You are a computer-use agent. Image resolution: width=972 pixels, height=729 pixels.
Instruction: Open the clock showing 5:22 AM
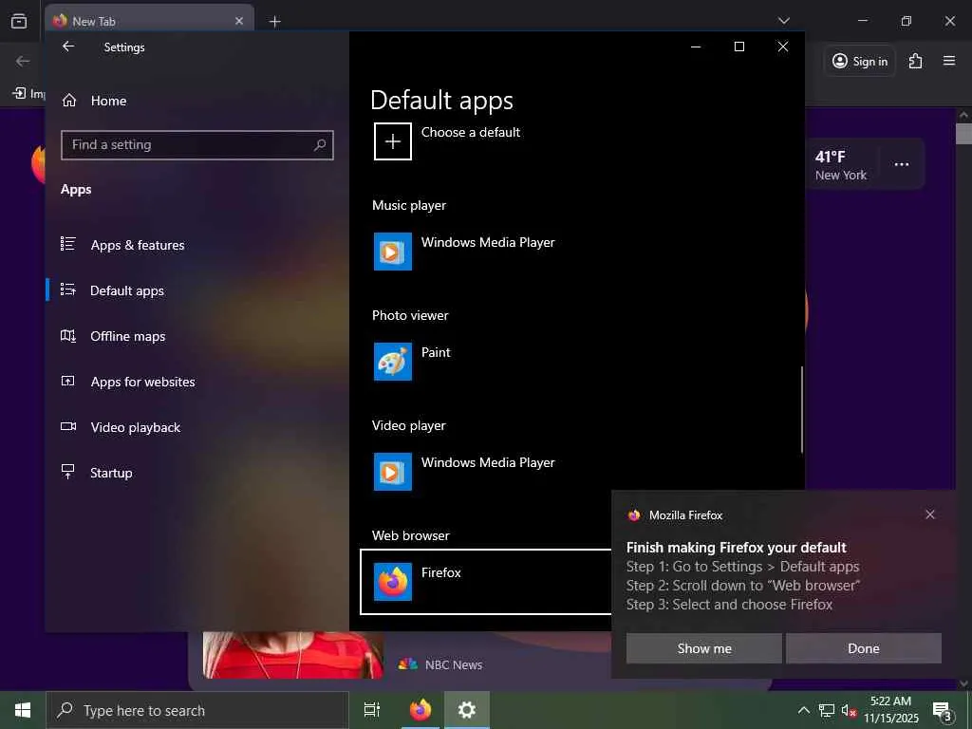pyautogui.click(x=891, y=710)
